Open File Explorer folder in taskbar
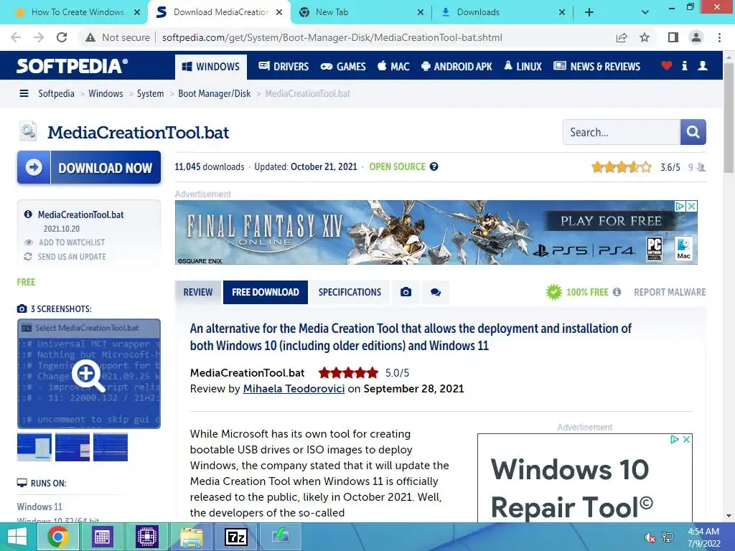 191,537
